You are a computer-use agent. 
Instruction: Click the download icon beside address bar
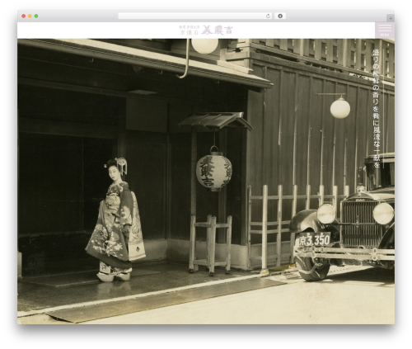click(x=280, y=16)
